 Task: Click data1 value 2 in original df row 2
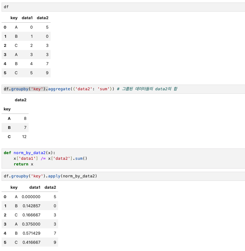click(x=31, y=46)
